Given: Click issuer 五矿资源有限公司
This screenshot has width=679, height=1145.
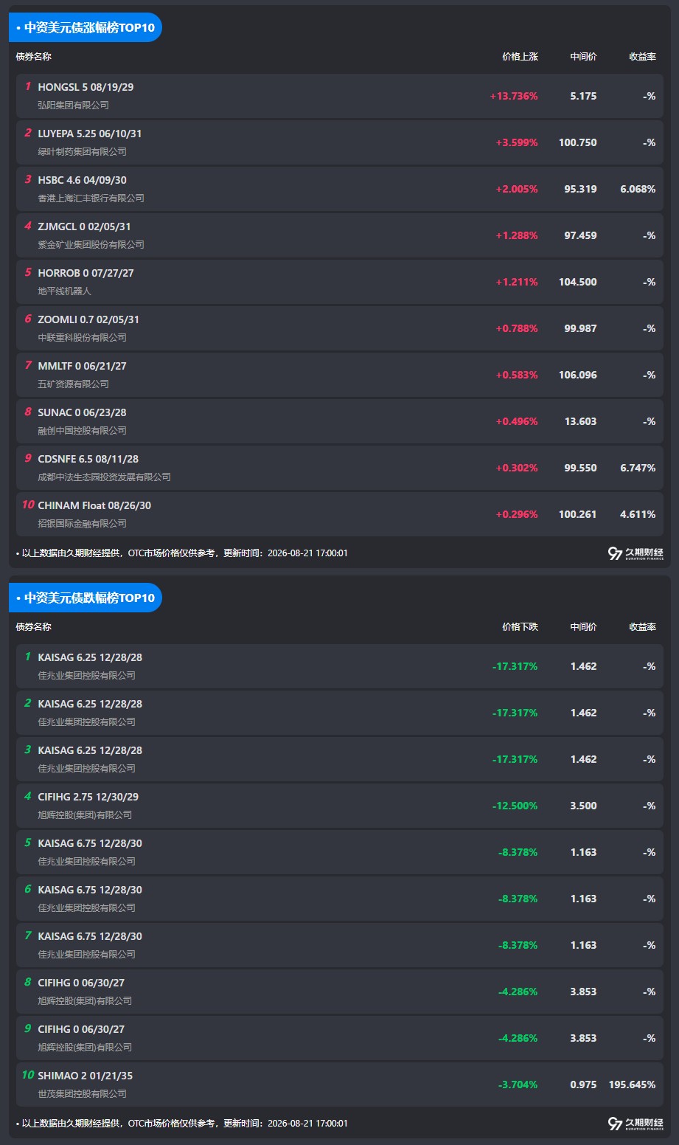Looking at the screenshot, I should [73, 384].
